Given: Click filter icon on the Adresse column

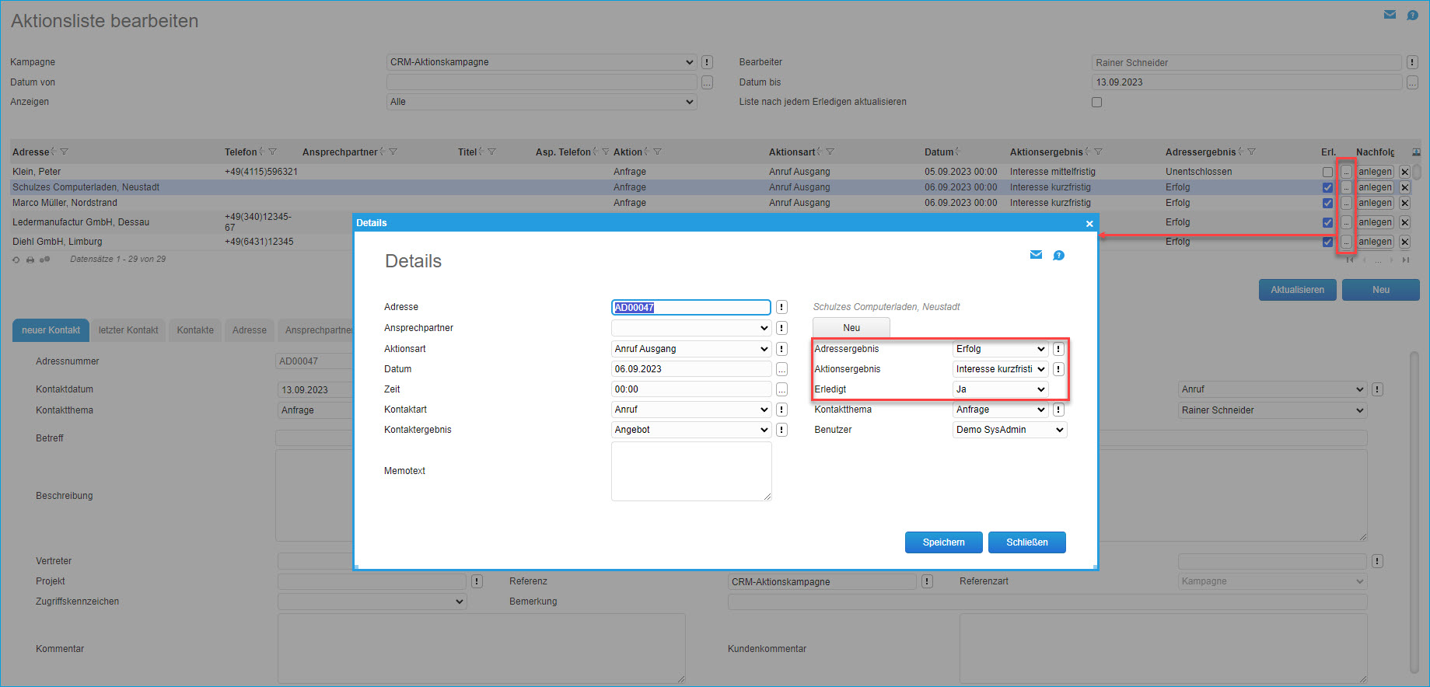Looking at the screenshot, I should (x=65, y=152).
